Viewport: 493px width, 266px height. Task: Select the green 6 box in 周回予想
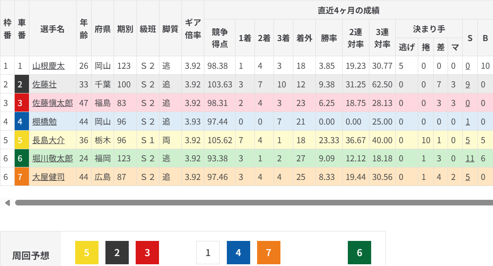359,253
